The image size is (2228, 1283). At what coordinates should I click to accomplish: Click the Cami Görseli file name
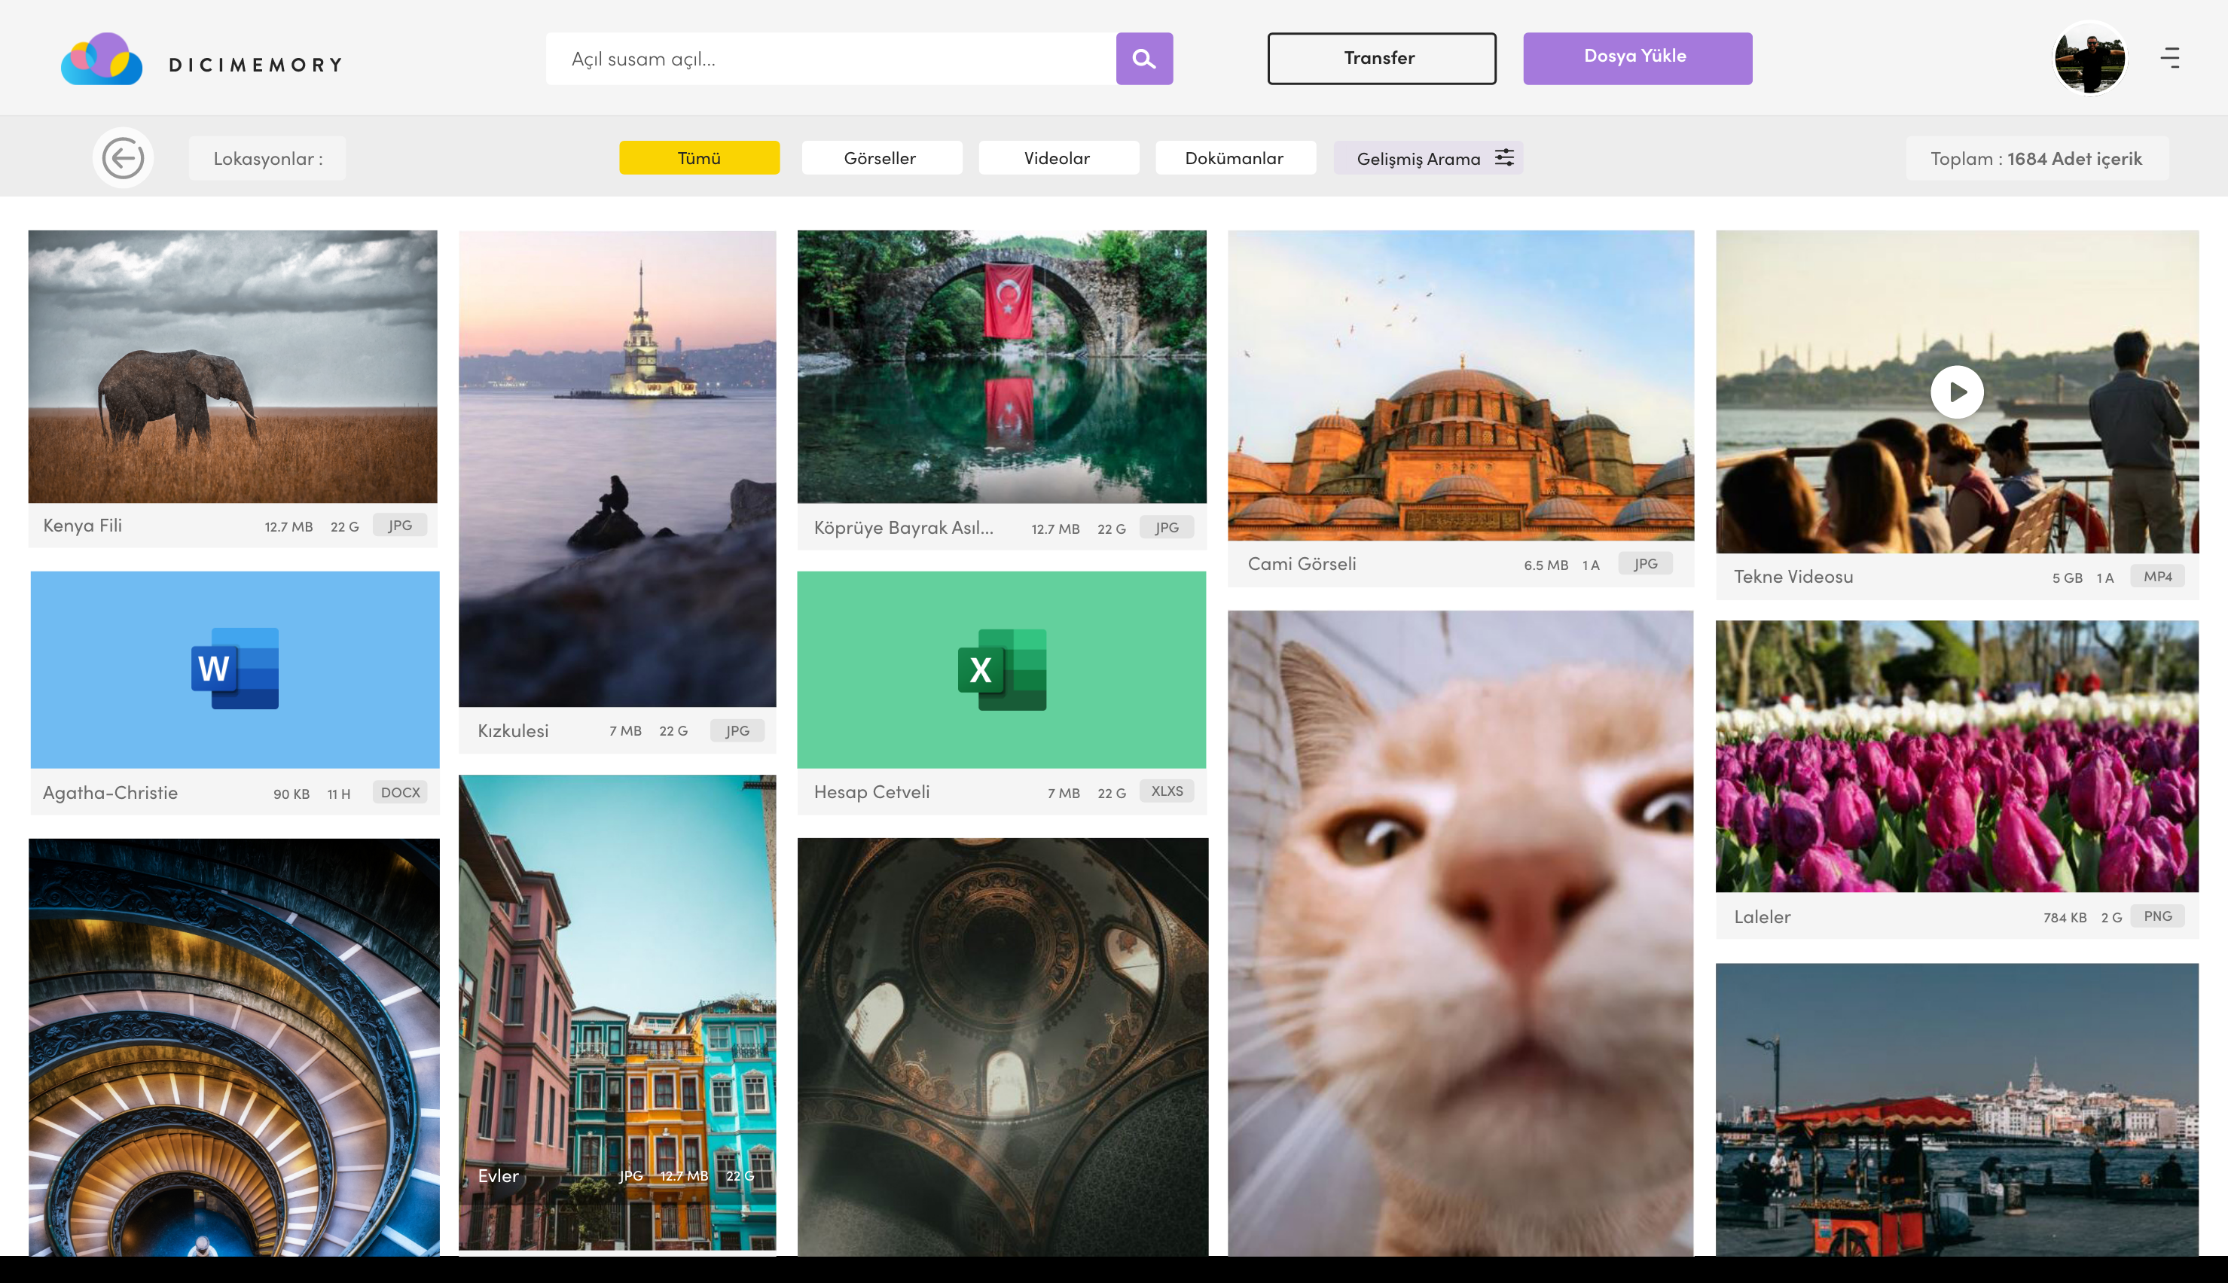pos(1302,564)
